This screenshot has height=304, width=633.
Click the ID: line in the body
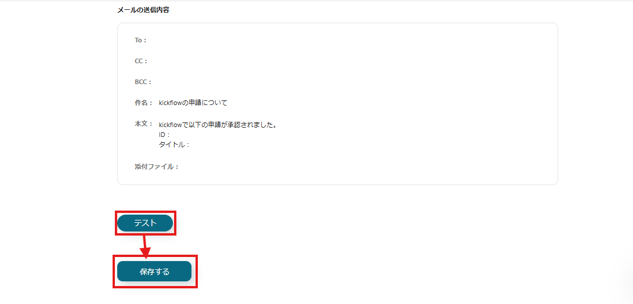click(x=165, y=135)
